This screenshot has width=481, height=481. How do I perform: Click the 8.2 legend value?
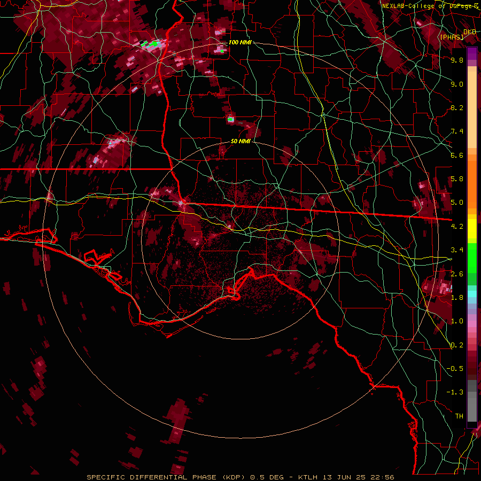[457, 107]
